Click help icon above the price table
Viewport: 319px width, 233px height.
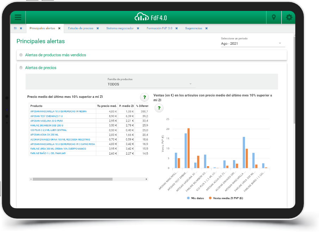(145, 97)
